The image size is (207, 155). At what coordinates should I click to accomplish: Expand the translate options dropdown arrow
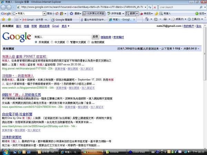click(x=137, y=13)
